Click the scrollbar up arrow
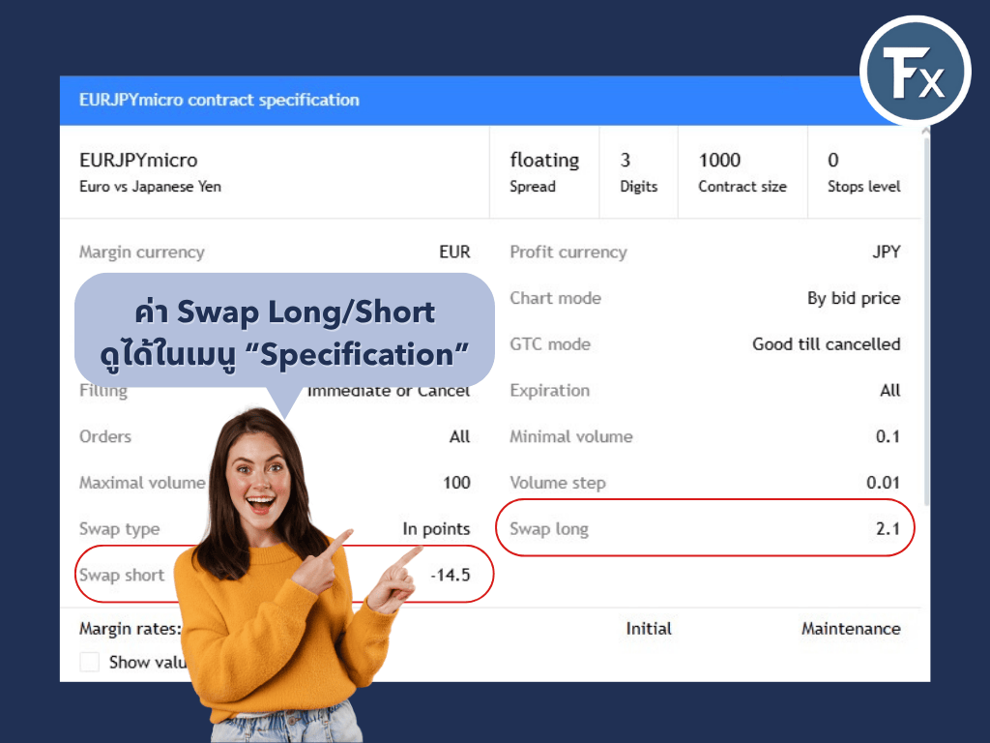Screen dimensions: 990x743 click(925, 132)
